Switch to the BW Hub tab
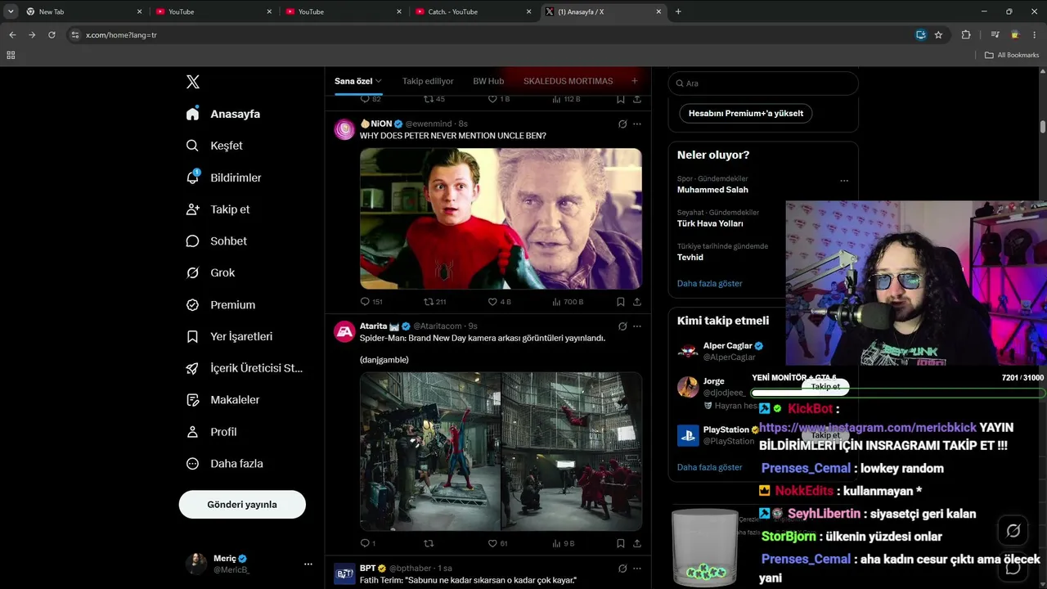The height and width of the screenshot is (589, 1047). (x=488, y=81)
